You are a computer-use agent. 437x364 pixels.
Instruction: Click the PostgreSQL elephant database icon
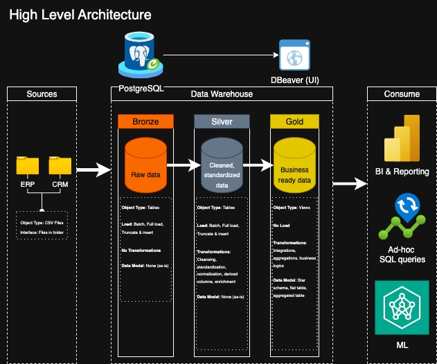[141, 54]
